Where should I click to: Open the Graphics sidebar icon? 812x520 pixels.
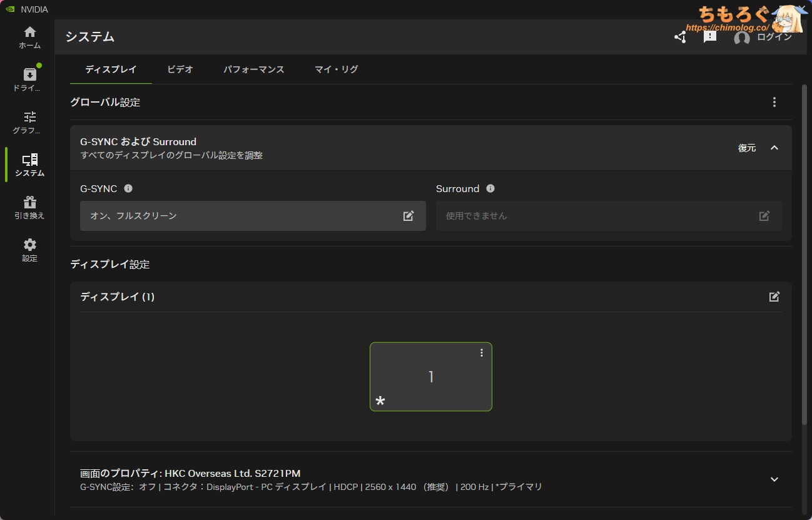pos(29,122)
